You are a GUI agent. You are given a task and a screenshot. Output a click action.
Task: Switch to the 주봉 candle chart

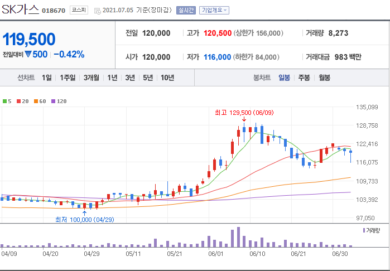coord(304,78)
